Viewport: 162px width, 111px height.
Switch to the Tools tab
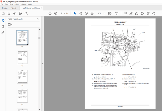pyautogui.click(x=14, y=8)
